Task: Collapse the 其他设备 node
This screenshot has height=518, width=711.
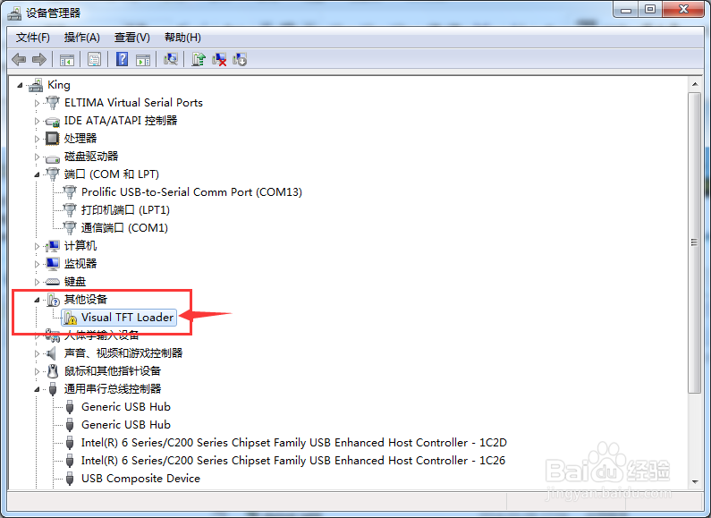Action: pyautogui.click(x=37, y=300)
